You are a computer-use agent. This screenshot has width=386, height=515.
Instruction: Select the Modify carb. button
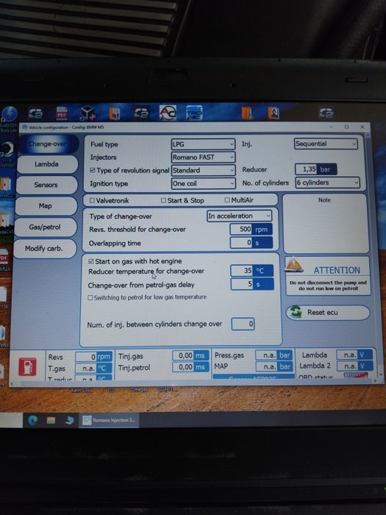(44, 249)
